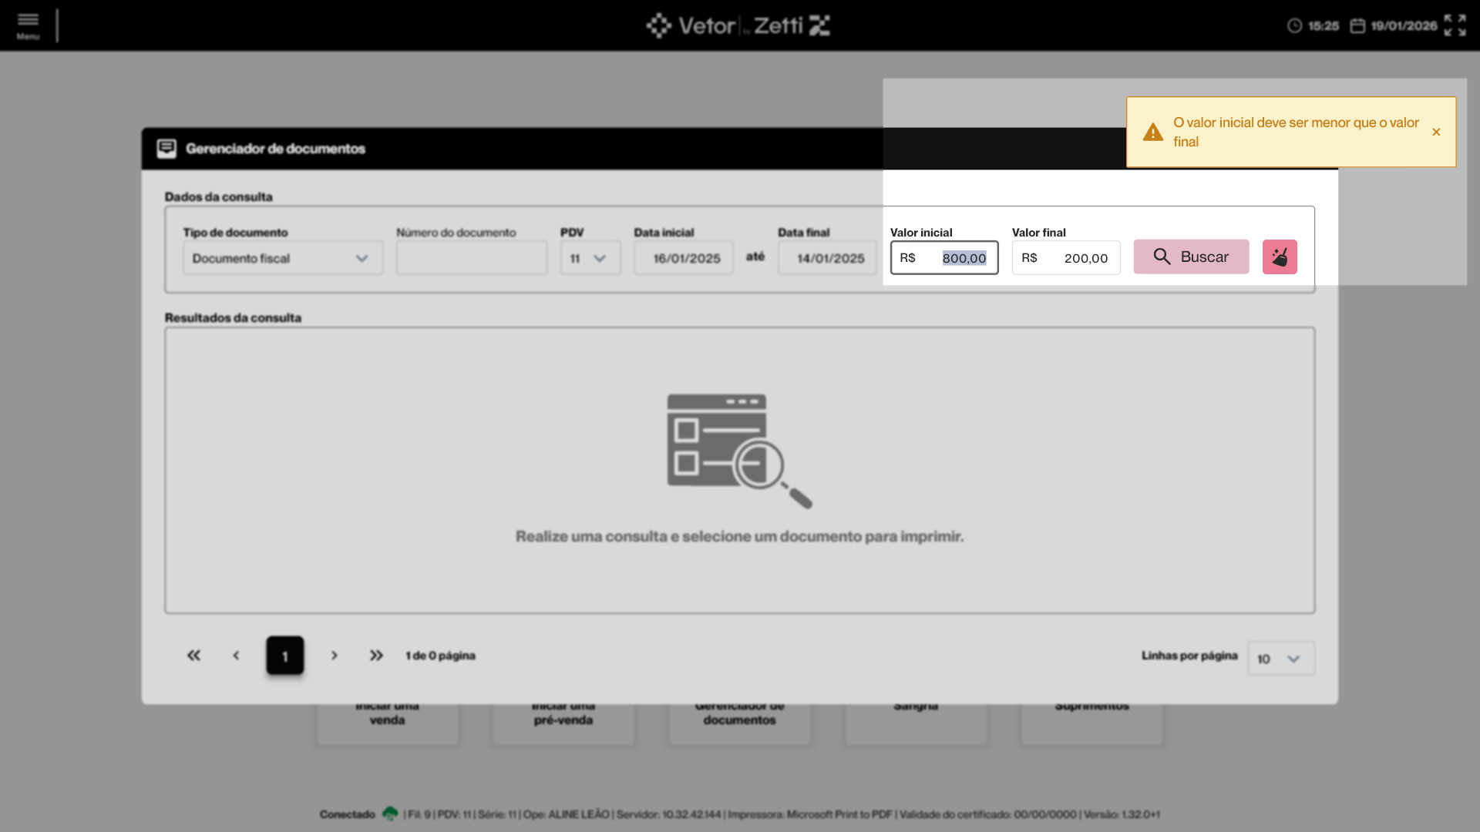Go to first page double-arrow icon

point(193,656)
